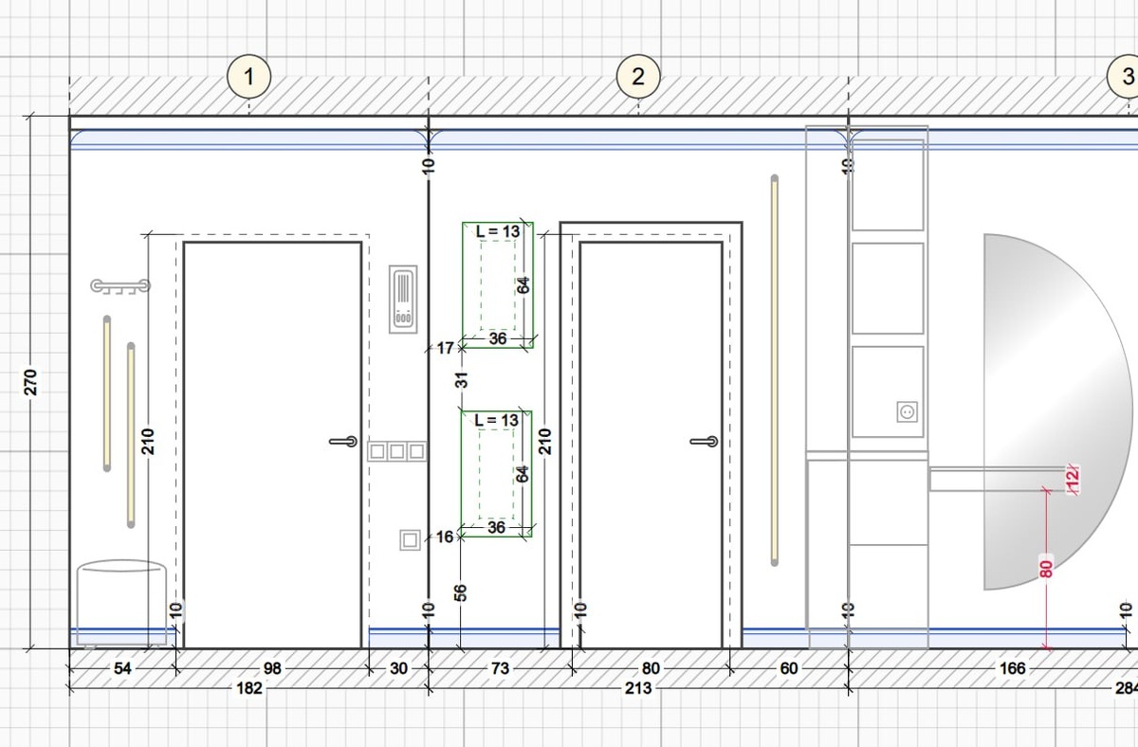1138x747 pixels.
Task: Click the black 80 door width dimension
Action: (651, 668)
